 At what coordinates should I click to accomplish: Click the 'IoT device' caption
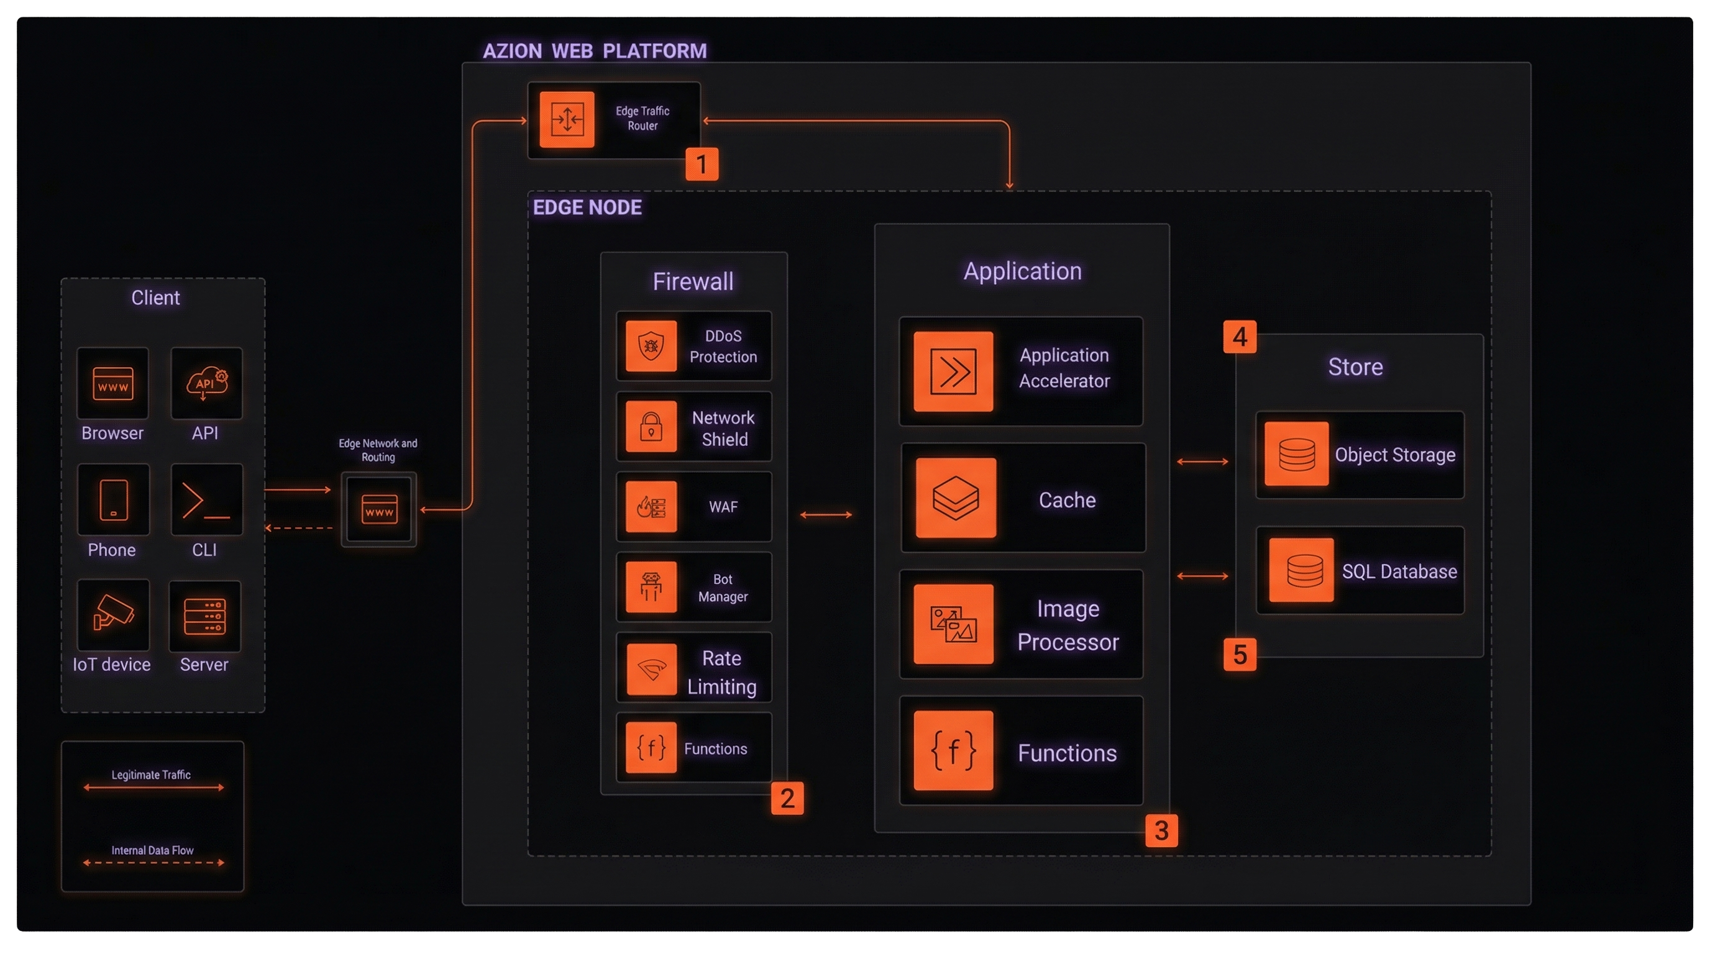(111, 665)
